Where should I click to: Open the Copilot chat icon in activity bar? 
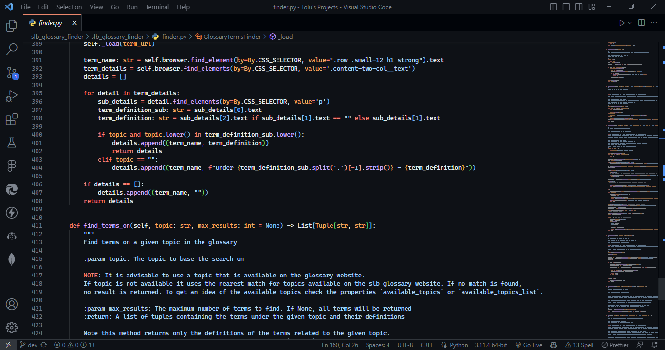click(12, 236)
